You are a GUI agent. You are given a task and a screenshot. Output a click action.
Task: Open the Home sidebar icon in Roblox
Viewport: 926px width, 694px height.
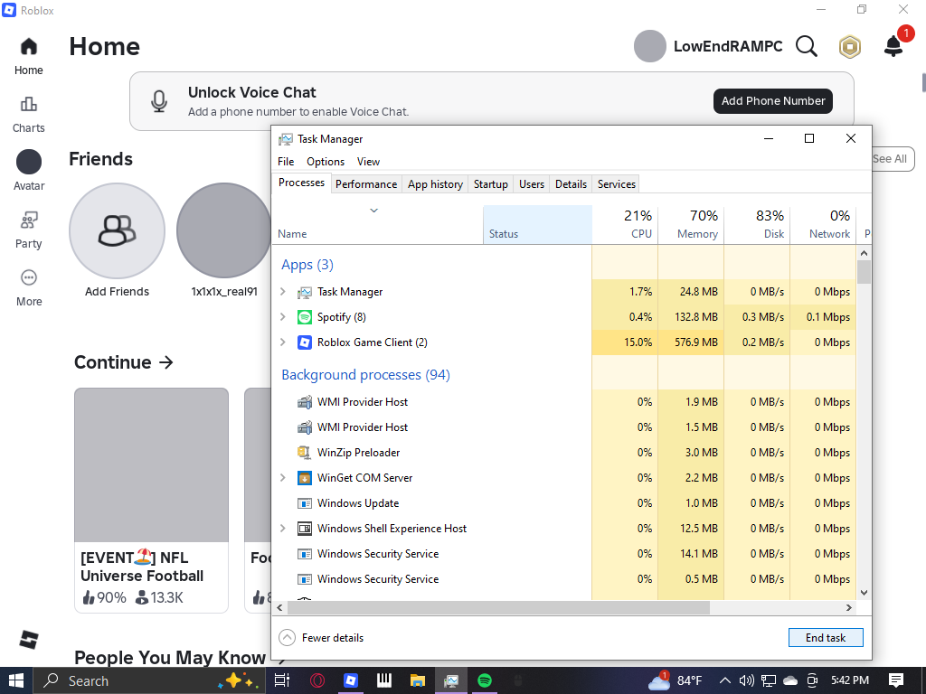point(28,47)
